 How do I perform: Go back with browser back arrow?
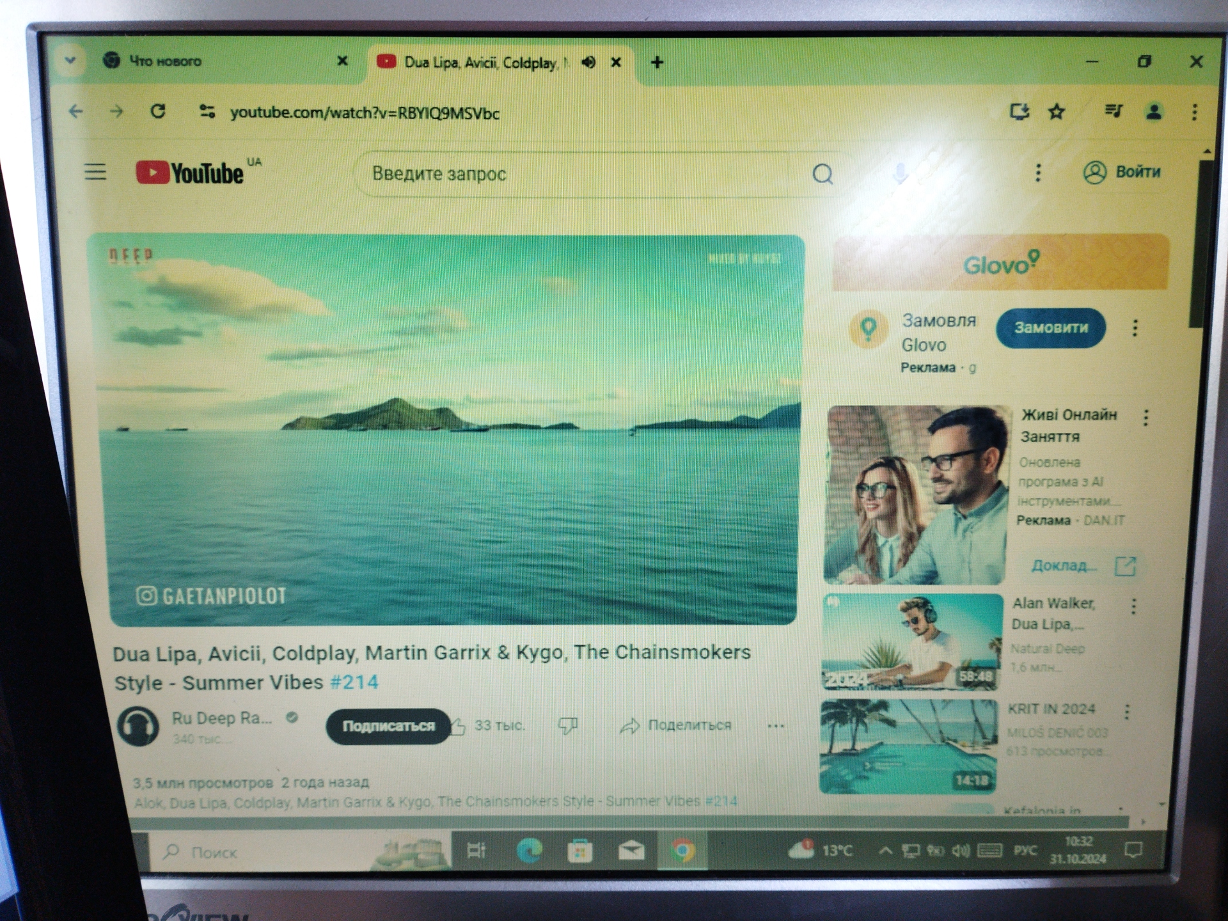(76, 112)
